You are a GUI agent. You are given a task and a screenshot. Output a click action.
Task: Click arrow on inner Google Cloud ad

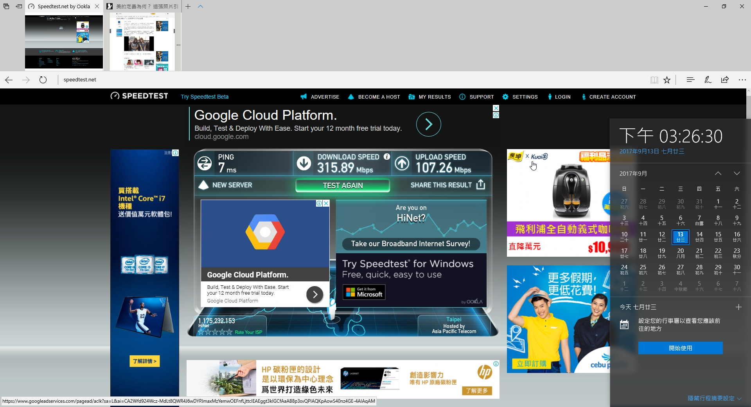tap(315, 294)
